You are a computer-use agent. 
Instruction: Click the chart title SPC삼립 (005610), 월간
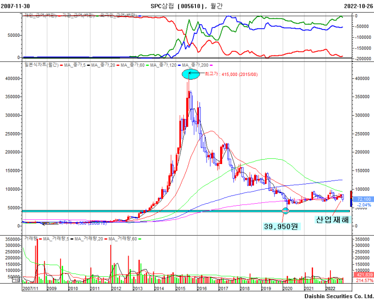(x=186, y=6)
